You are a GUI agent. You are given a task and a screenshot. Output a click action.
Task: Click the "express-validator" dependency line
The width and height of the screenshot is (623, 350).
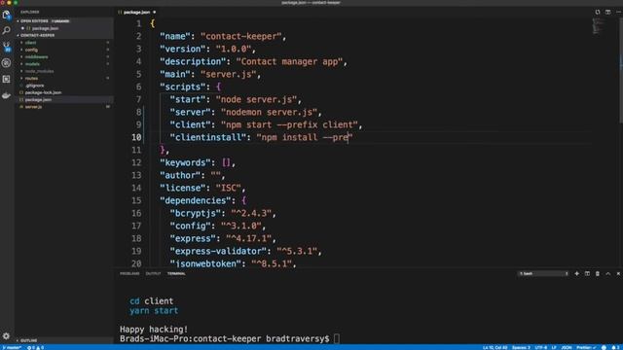tap(245, 251)
